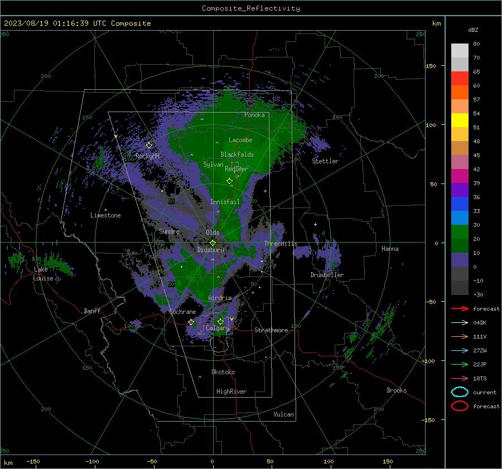
Task: Click the red forecast arrow in legend
Action: [460, 308]
